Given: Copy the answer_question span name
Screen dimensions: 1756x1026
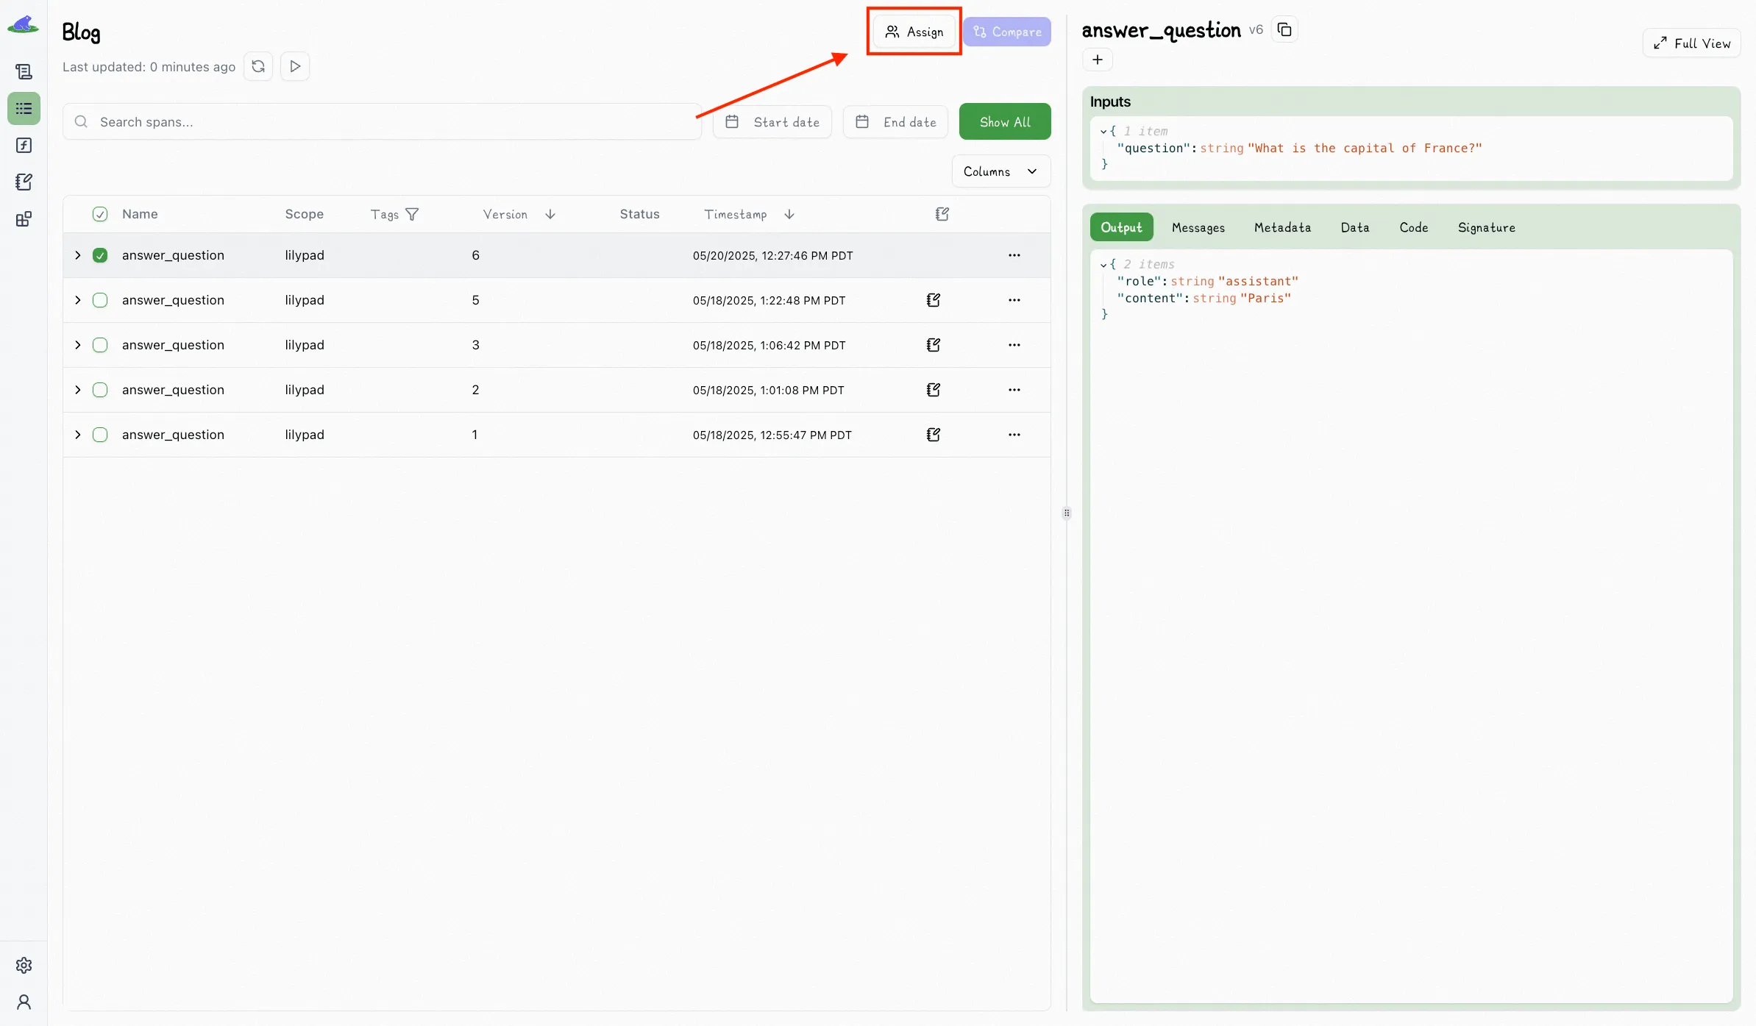Looking at the screenshot, I should (1284, 30).
